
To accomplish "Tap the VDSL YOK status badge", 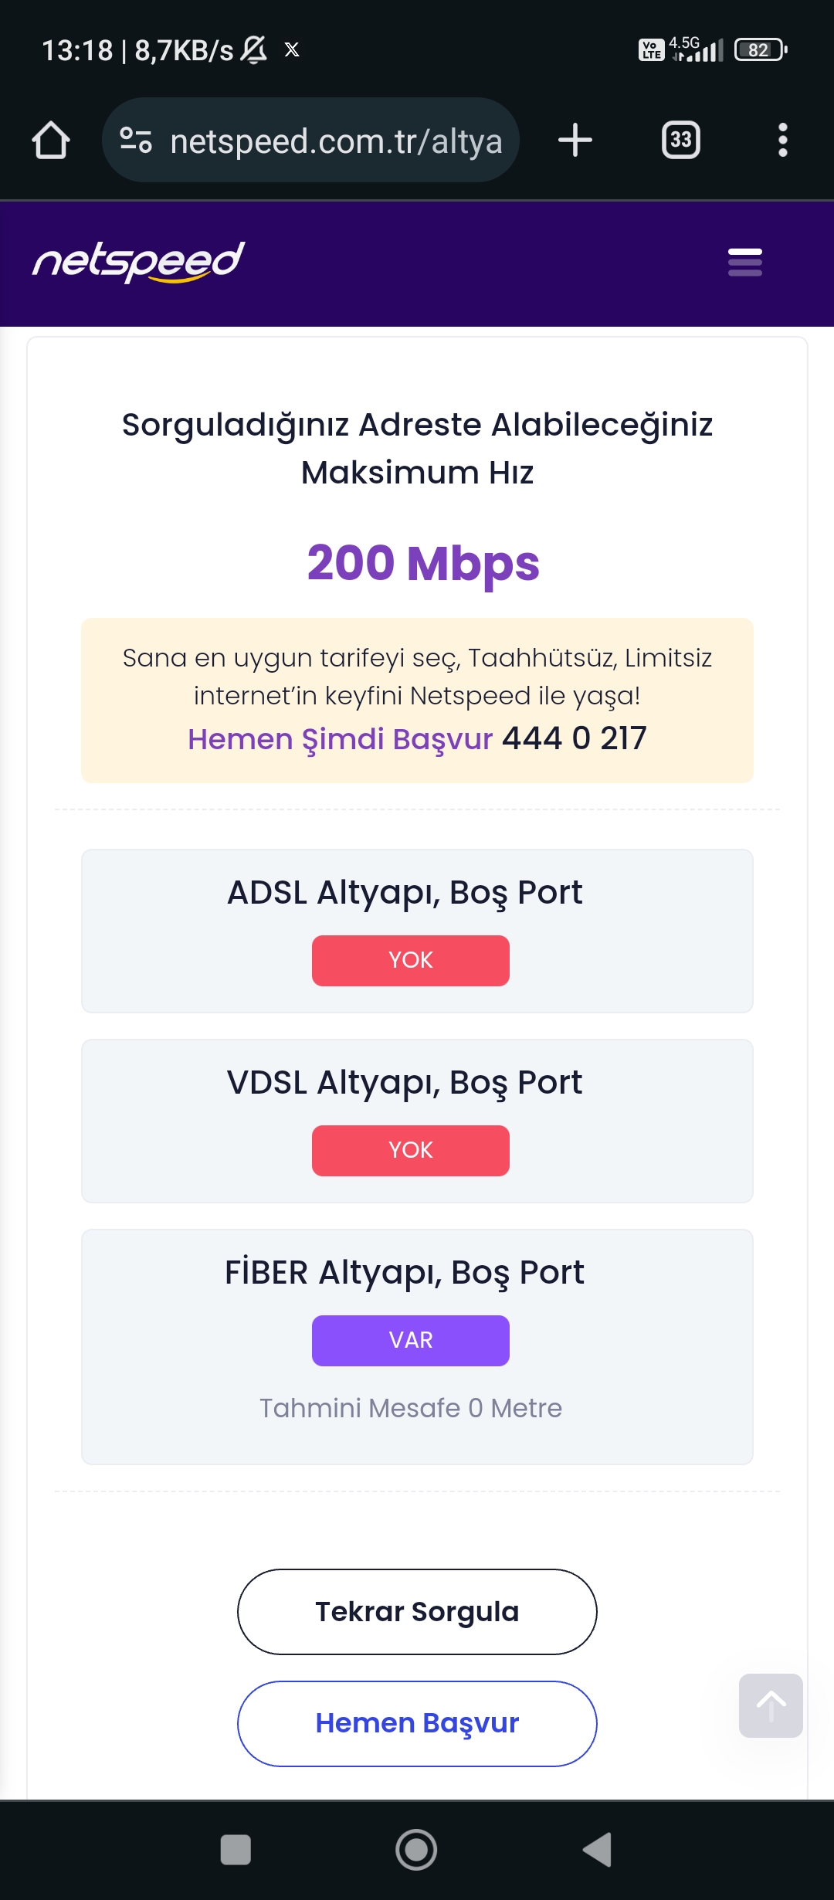I will [410, 1150].
